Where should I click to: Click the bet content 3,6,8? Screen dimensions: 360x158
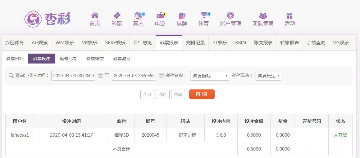[x=221, y=135]
